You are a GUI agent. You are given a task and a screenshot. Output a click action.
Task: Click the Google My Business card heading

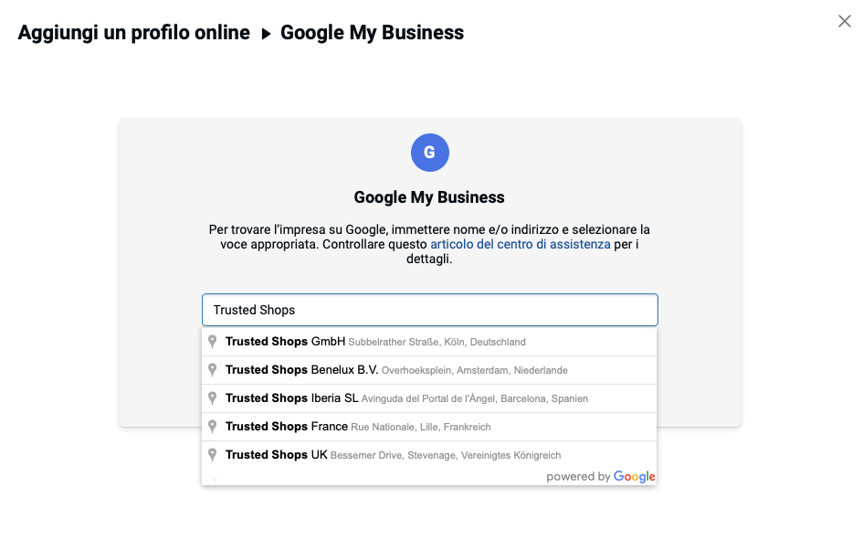coord(429,197)
